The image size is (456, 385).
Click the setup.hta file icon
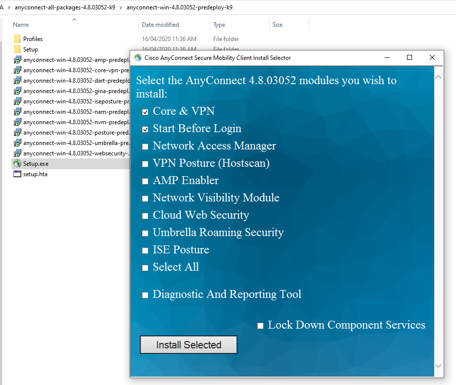tap(17, 174)
